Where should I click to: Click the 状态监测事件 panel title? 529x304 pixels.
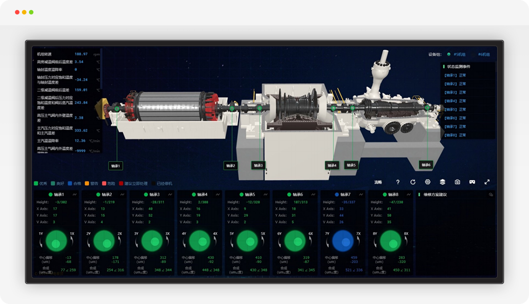point(459,66)
